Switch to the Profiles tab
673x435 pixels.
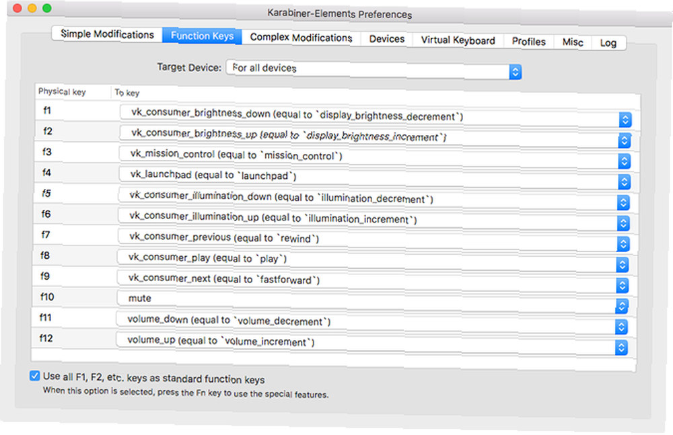tap(528, 42)
